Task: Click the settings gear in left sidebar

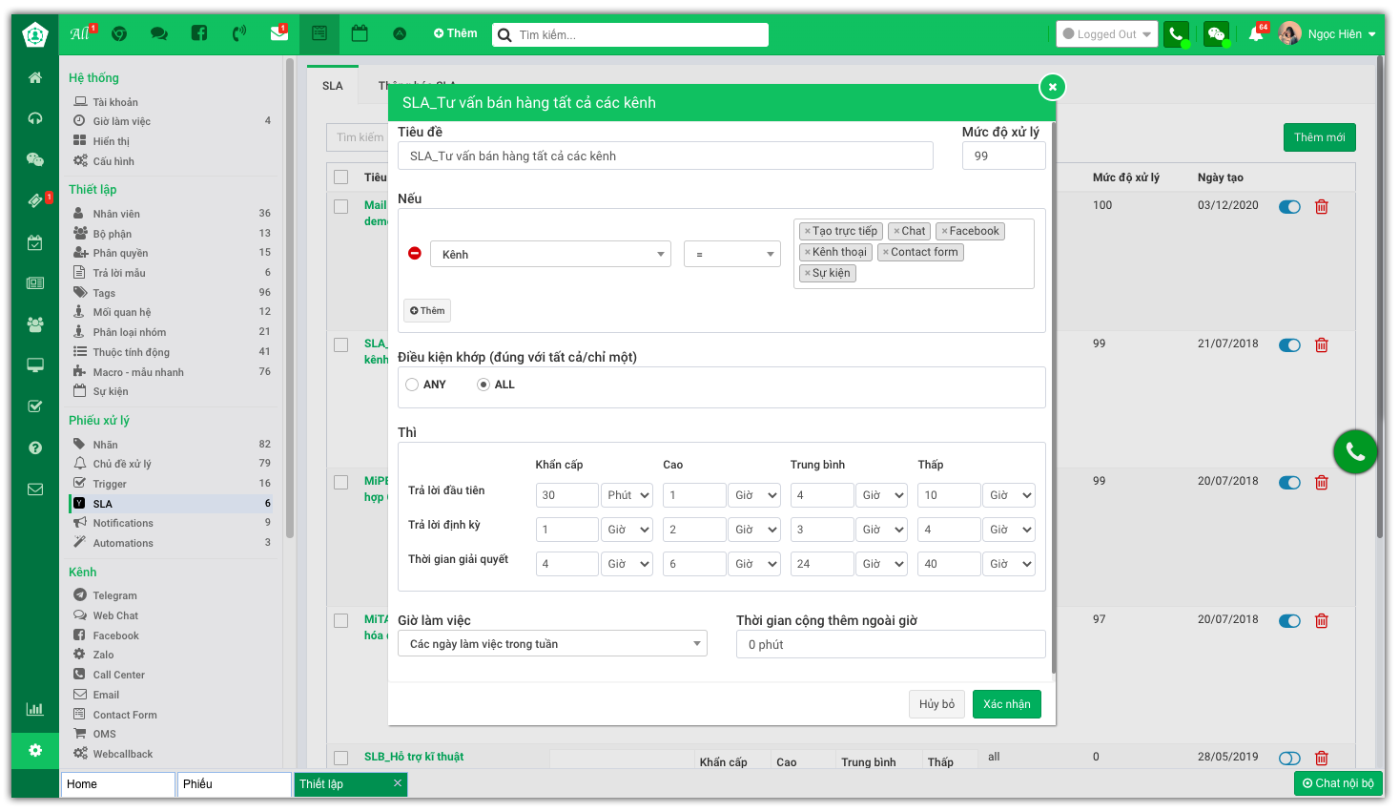Action: pyautogui.click(x=35, y=750)
